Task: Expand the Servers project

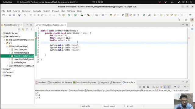Action: click(x=2, y=72)
